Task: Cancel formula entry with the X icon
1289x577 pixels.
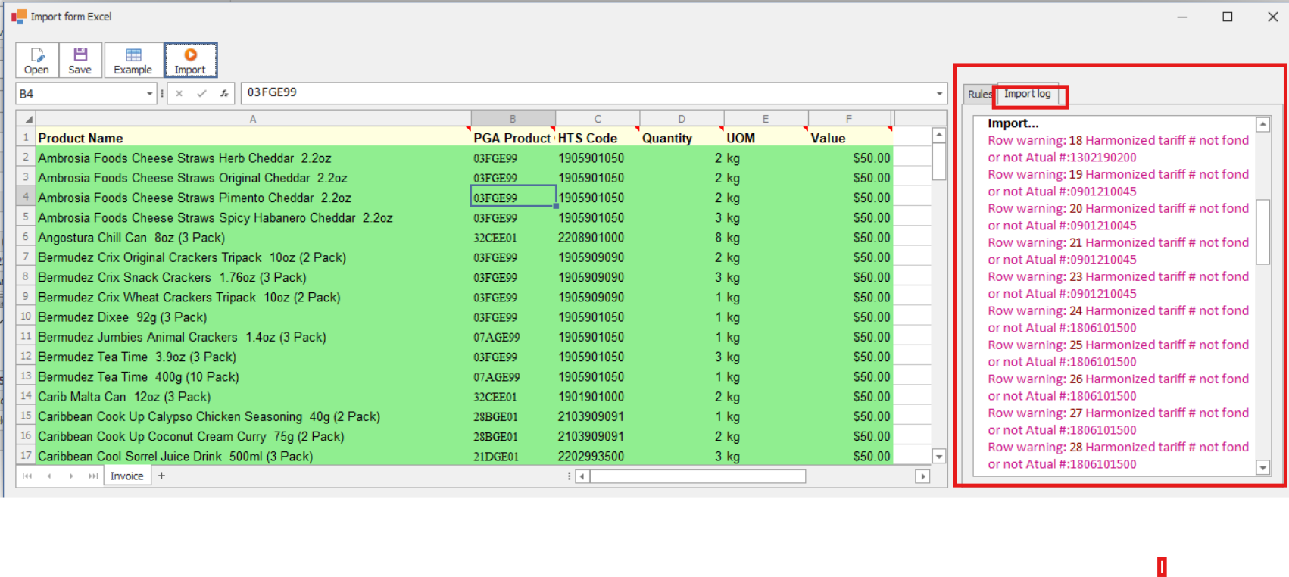Action: (179, 93)
